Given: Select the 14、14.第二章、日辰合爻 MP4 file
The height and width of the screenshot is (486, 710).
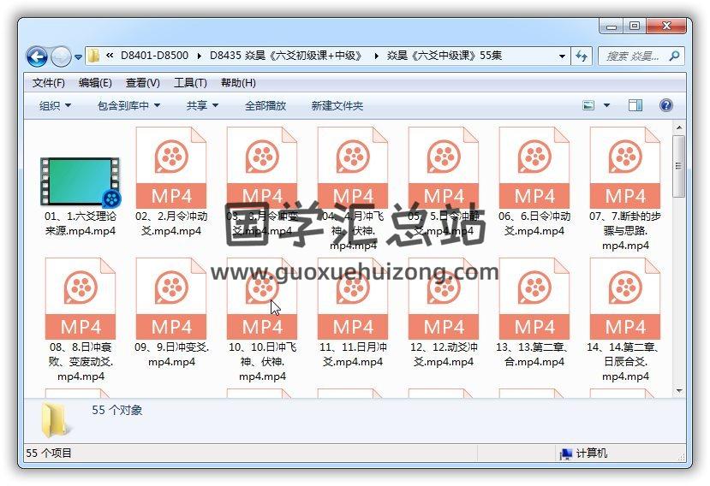Looking at the screenshot, I should click(x=624, y=299).
